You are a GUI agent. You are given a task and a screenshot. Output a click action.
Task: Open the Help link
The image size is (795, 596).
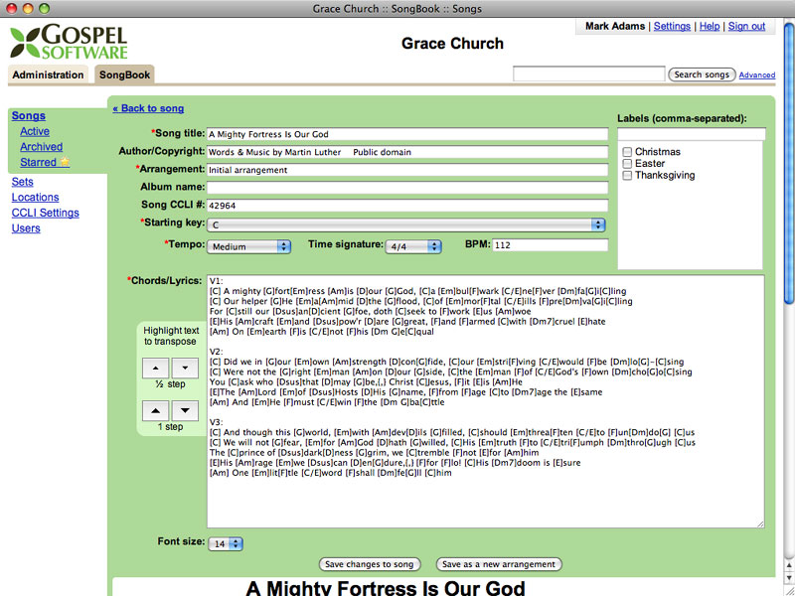point(710,26)
